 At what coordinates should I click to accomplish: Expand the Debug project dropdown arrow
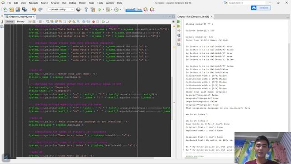click(x=112, y=10)
